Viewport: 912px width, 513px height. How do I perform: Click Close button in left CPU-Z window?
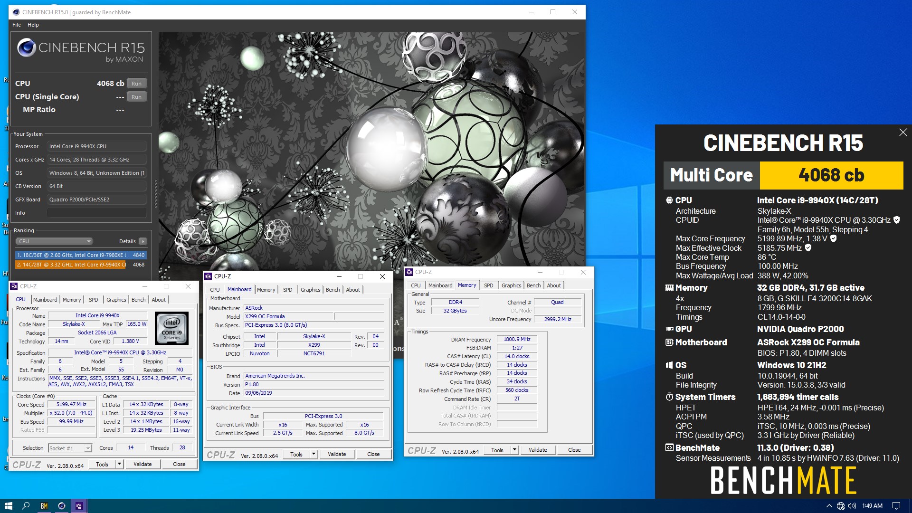click(x=179, y=464)
